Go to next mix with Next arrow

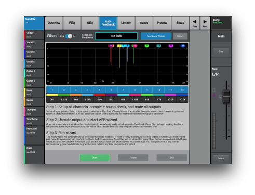coord(205,23)
